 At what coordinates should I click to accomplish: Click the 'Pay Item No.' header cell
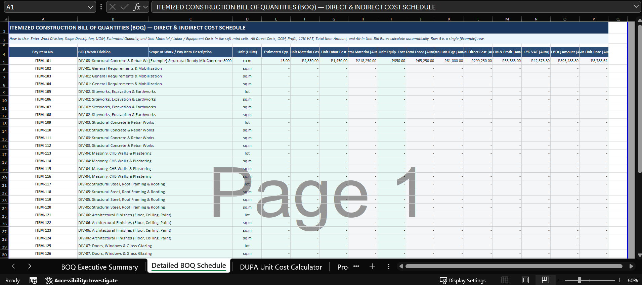coord(43,52)
